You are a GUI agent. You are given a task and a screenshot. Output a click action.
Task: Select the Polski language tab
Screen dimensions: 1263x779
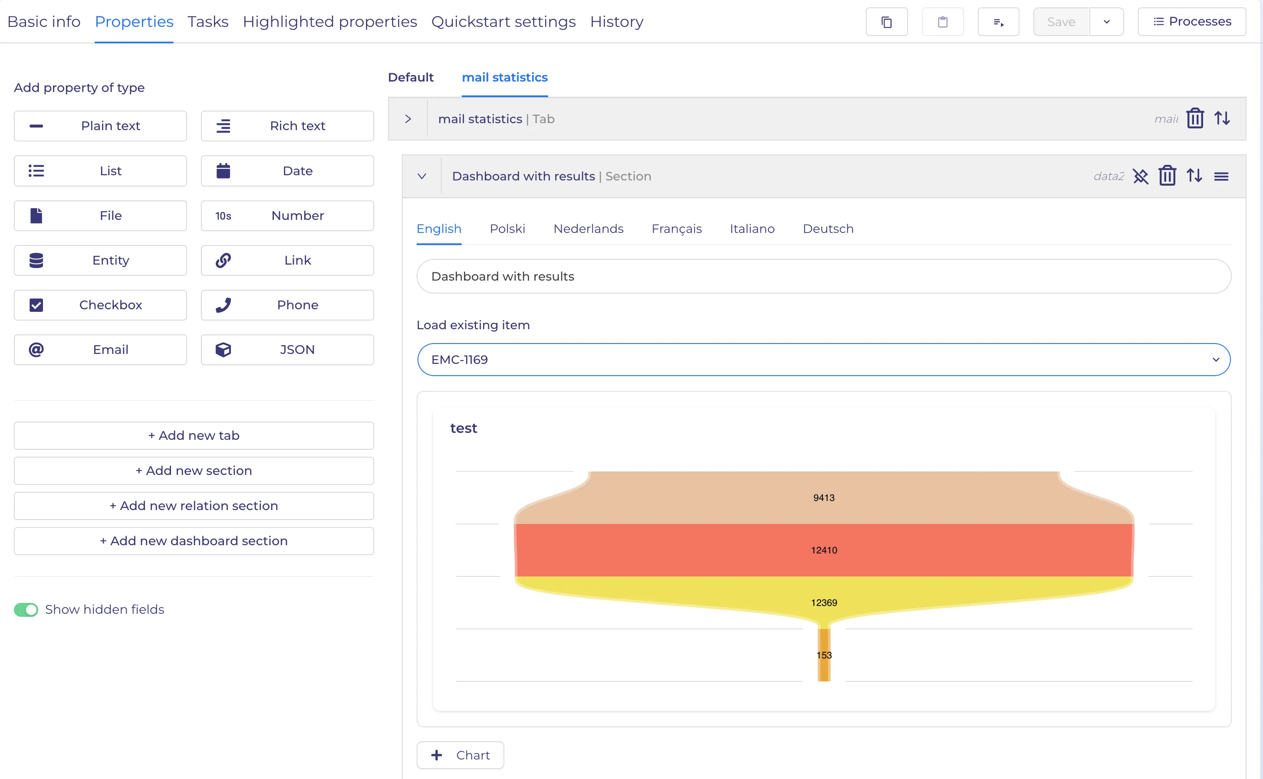[x=507, y=229]
